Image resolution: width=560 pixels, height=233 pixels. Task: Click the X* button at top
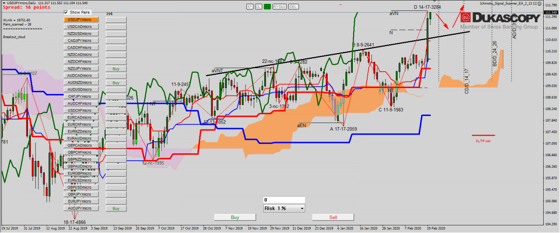(250, 7)
